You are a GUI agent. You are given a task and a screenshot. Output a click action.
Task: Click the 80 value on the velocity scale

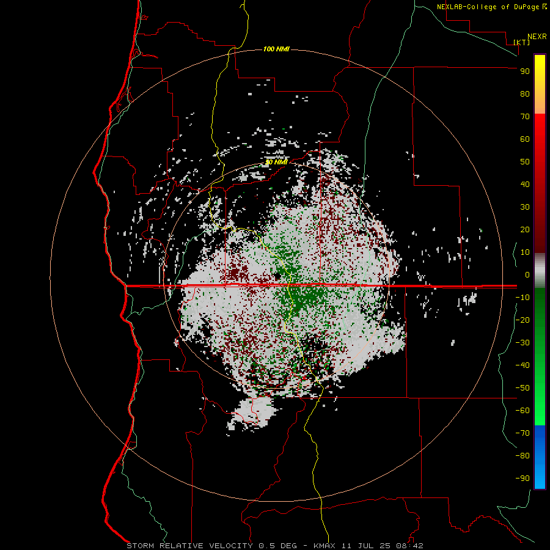click(x=525, y=94)
